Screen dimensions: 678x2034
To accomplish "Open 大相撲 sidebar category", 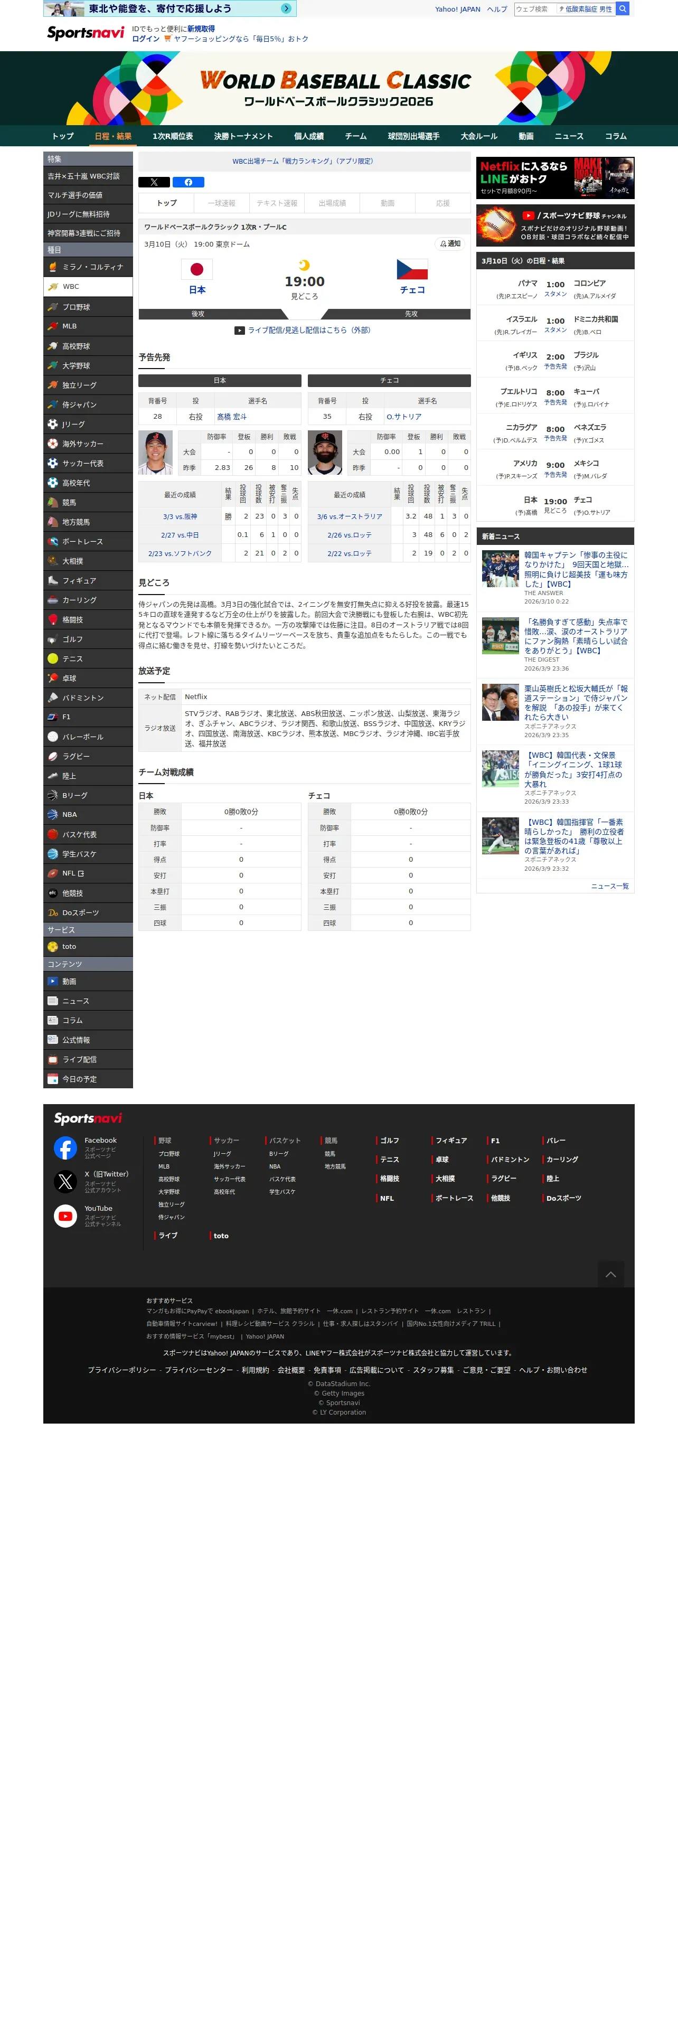I will [88, 561].
